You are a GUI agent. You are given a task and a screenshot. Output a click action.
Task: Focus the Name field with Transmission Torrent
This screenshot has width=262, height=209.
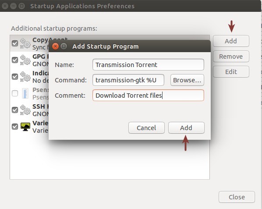[x=148, y=65]
